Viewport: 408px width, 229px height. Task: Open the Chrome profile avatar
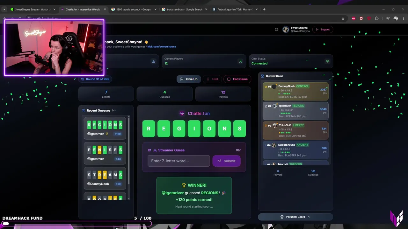[396, 18]
